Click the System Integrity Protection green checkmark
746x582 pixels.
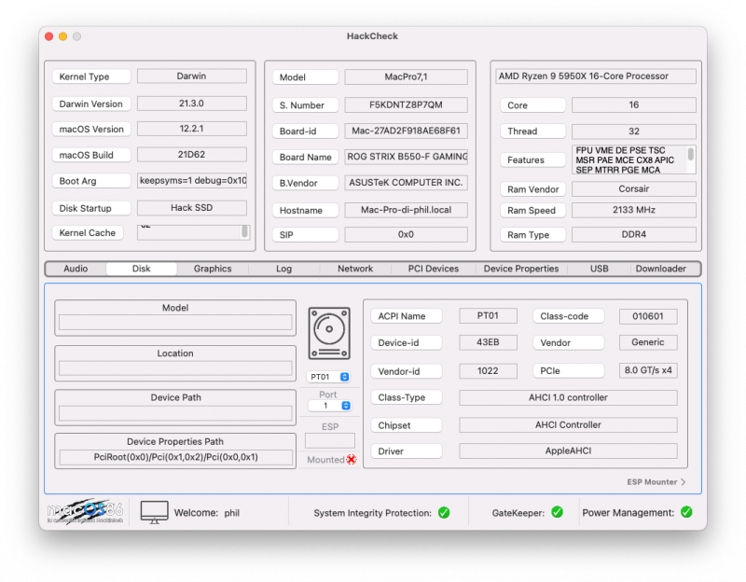coord(444,512)
